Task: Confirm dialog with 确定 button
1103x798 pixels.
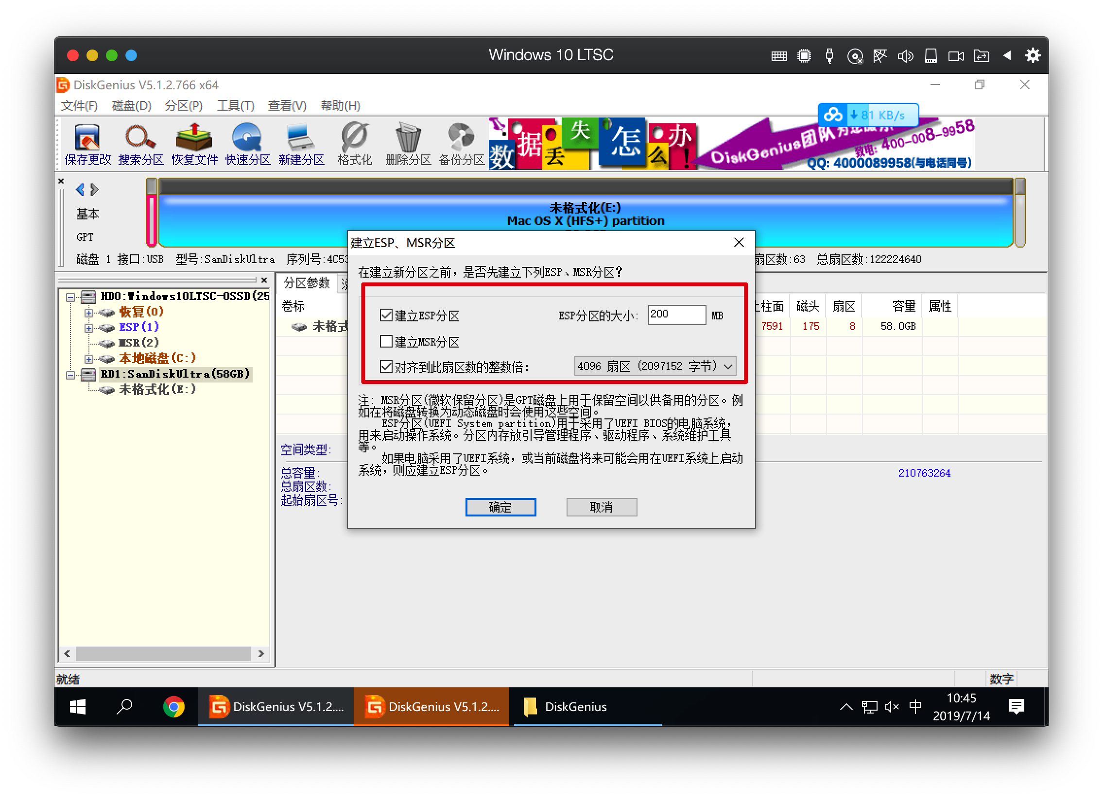Action: point(500,507)
